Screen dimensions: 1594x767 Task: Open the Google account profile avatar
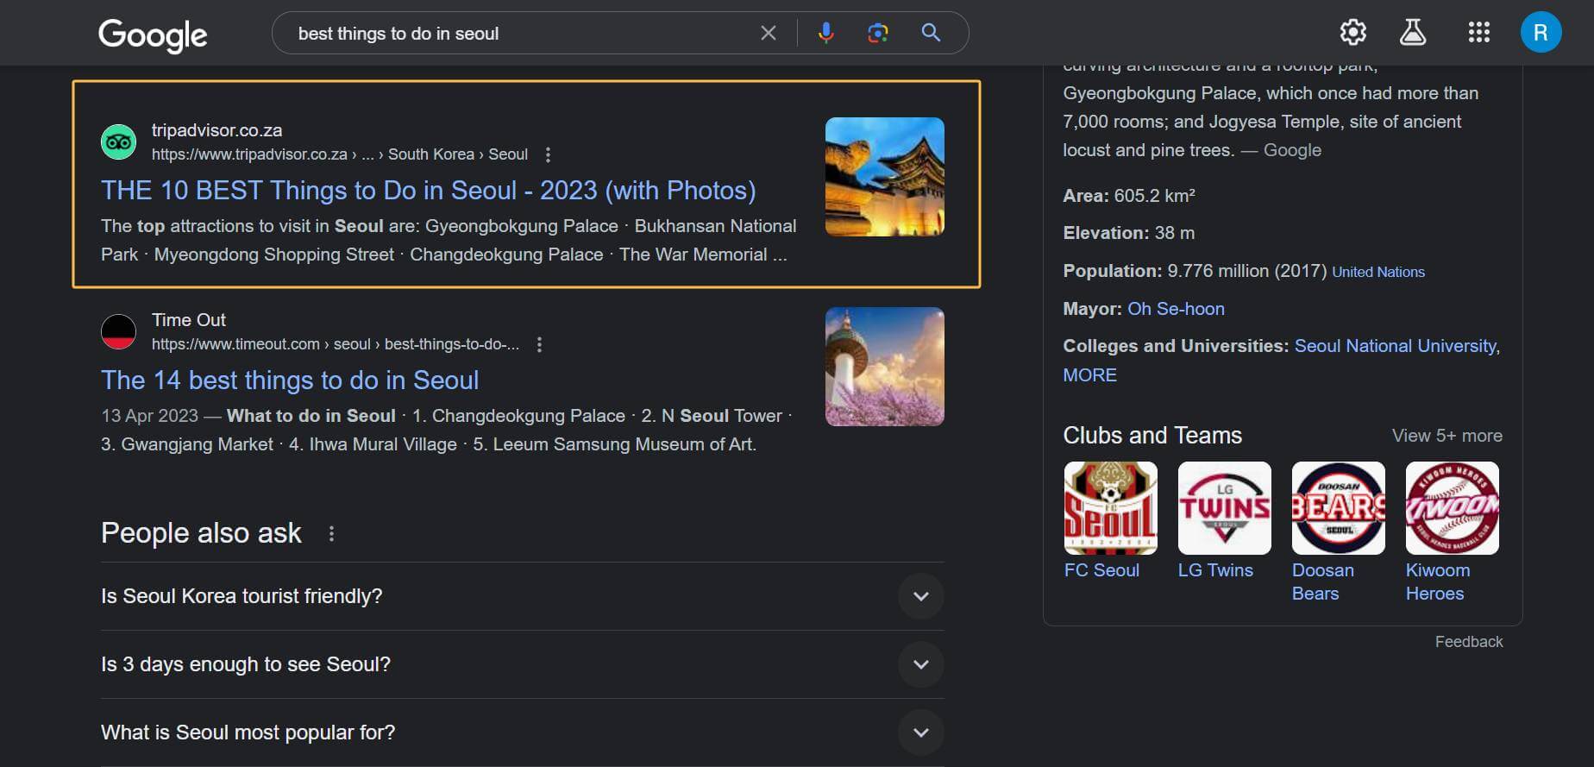[x=1540, y=33]
